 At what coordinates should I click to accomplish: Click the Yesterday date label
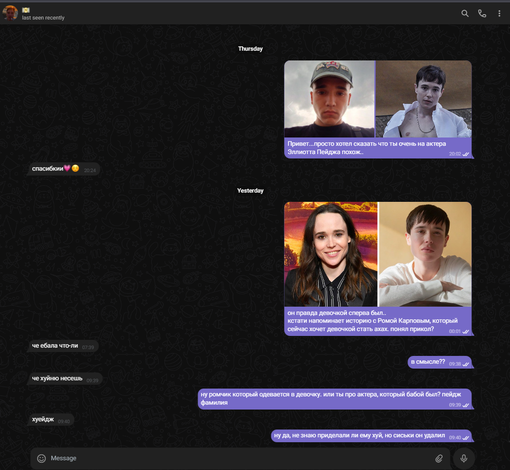(250, 191)
